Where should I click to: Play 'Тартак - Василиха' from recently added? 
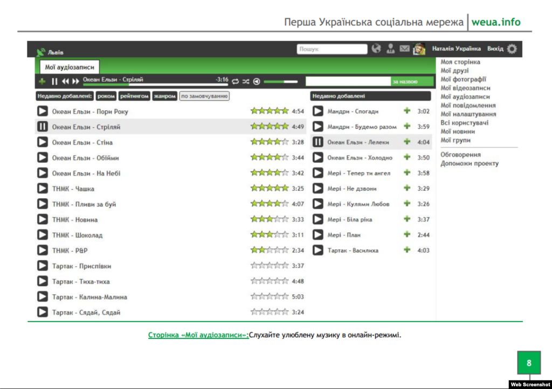318,250
